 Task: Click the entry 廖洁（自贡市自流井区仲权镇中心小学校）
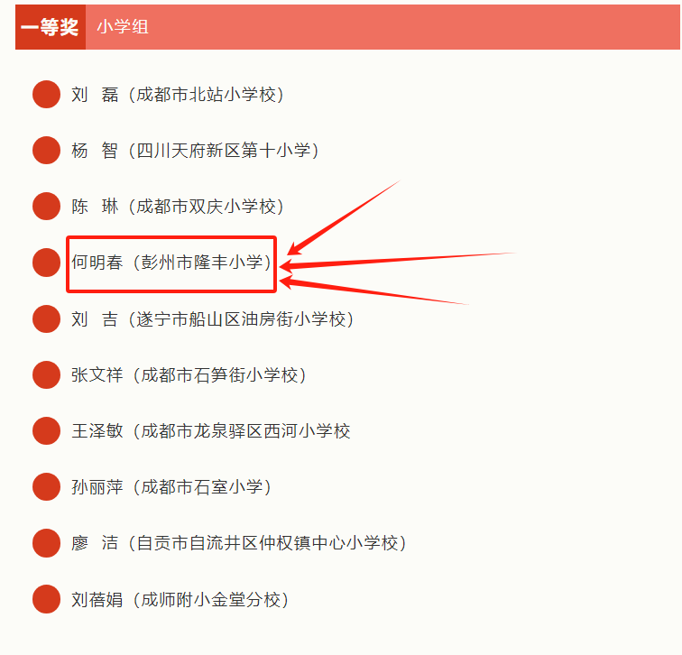239,543
